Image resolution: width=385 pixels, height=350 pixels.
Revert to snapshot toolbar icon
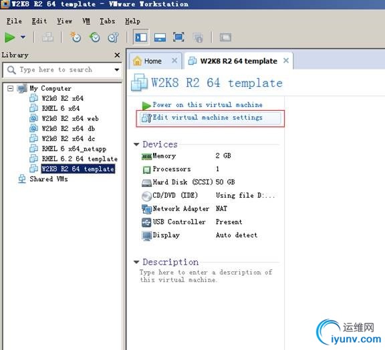[94, 37]
